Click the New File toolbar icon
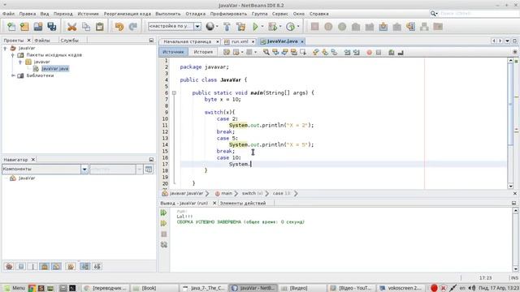This screenshot has width=520, height=292. click(11, 27)
